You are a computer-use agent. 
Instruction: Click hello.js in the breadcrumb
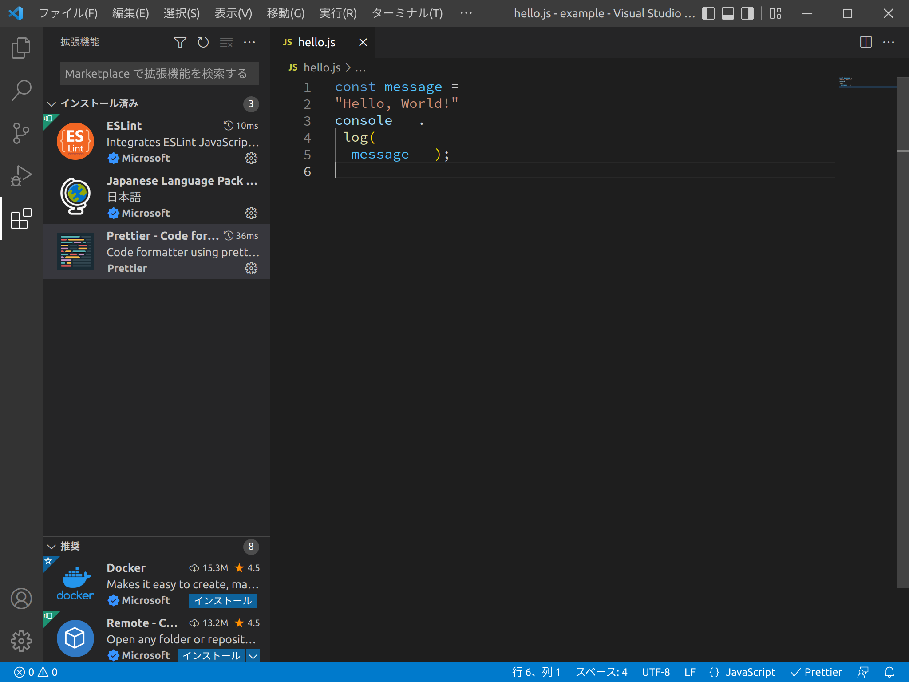coord(322,68)
